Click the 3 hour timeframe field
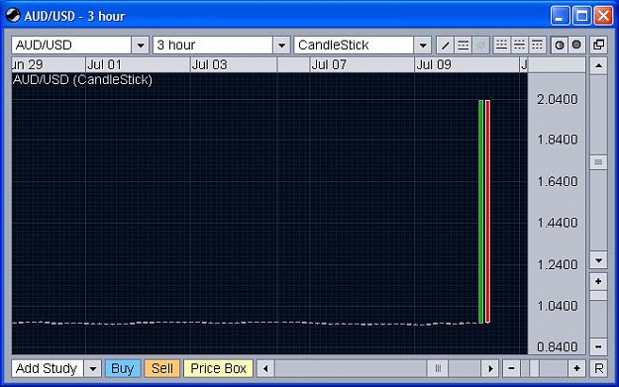Screen dimensions: 619x387 (213, 46)
